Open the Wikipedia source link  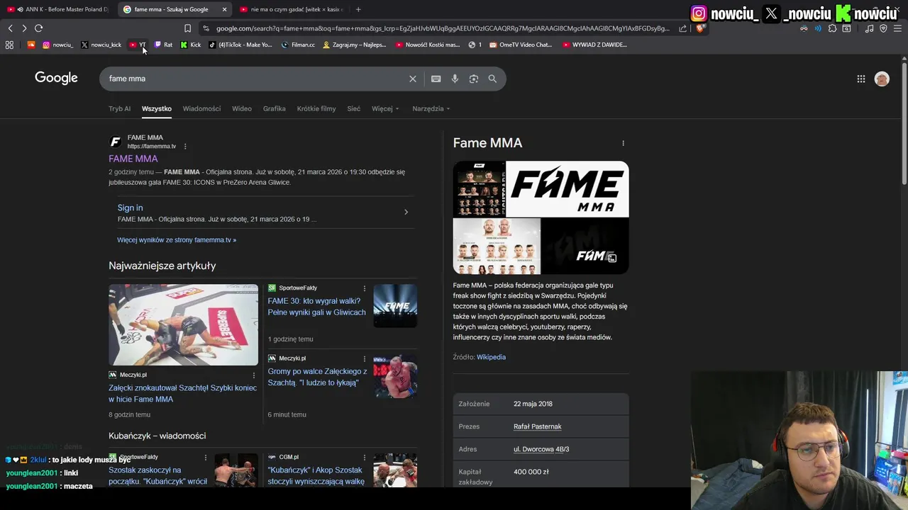pos(491,357)
